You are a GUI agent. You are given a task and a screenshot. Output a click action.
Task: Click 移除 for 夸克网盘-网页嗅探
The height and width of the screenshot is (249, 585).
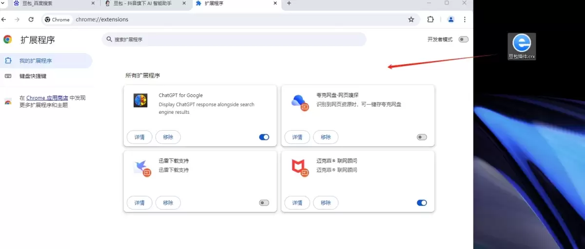[326, 137]
